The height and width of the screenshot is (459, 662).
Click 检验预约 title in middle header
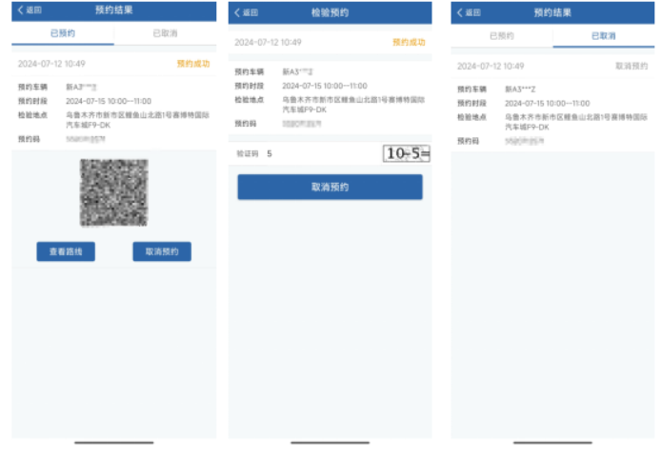tap(331, 12)
